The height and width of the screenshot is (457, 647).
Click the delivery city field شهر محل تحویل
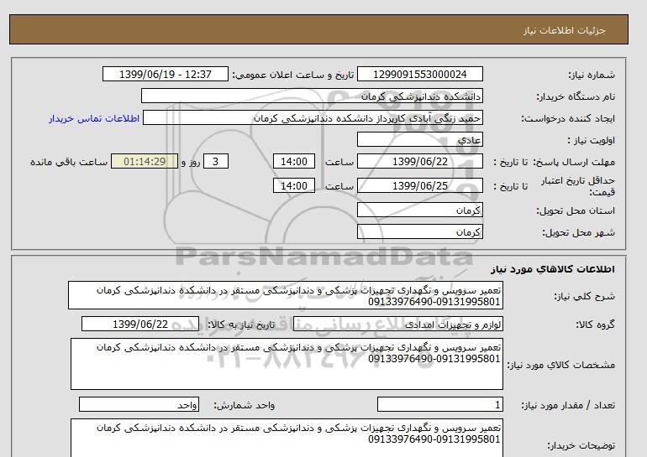click(x=419, y=231)
